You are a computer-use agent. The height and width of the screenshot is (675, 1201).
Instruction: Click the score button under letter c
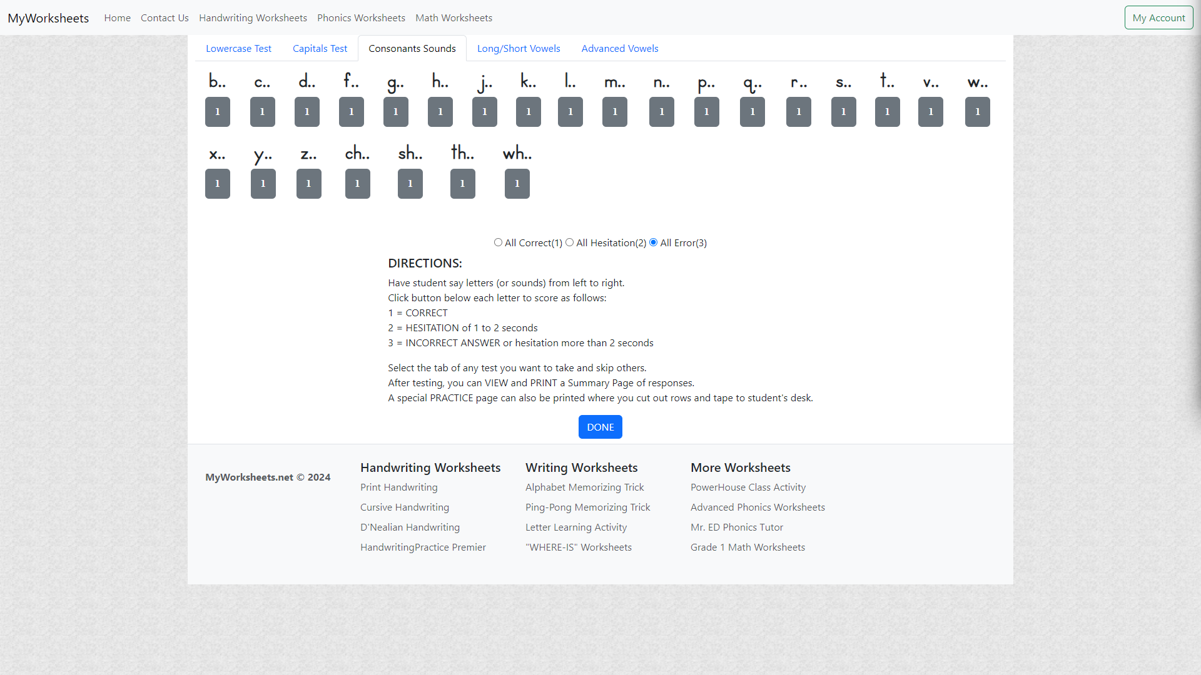263,112
